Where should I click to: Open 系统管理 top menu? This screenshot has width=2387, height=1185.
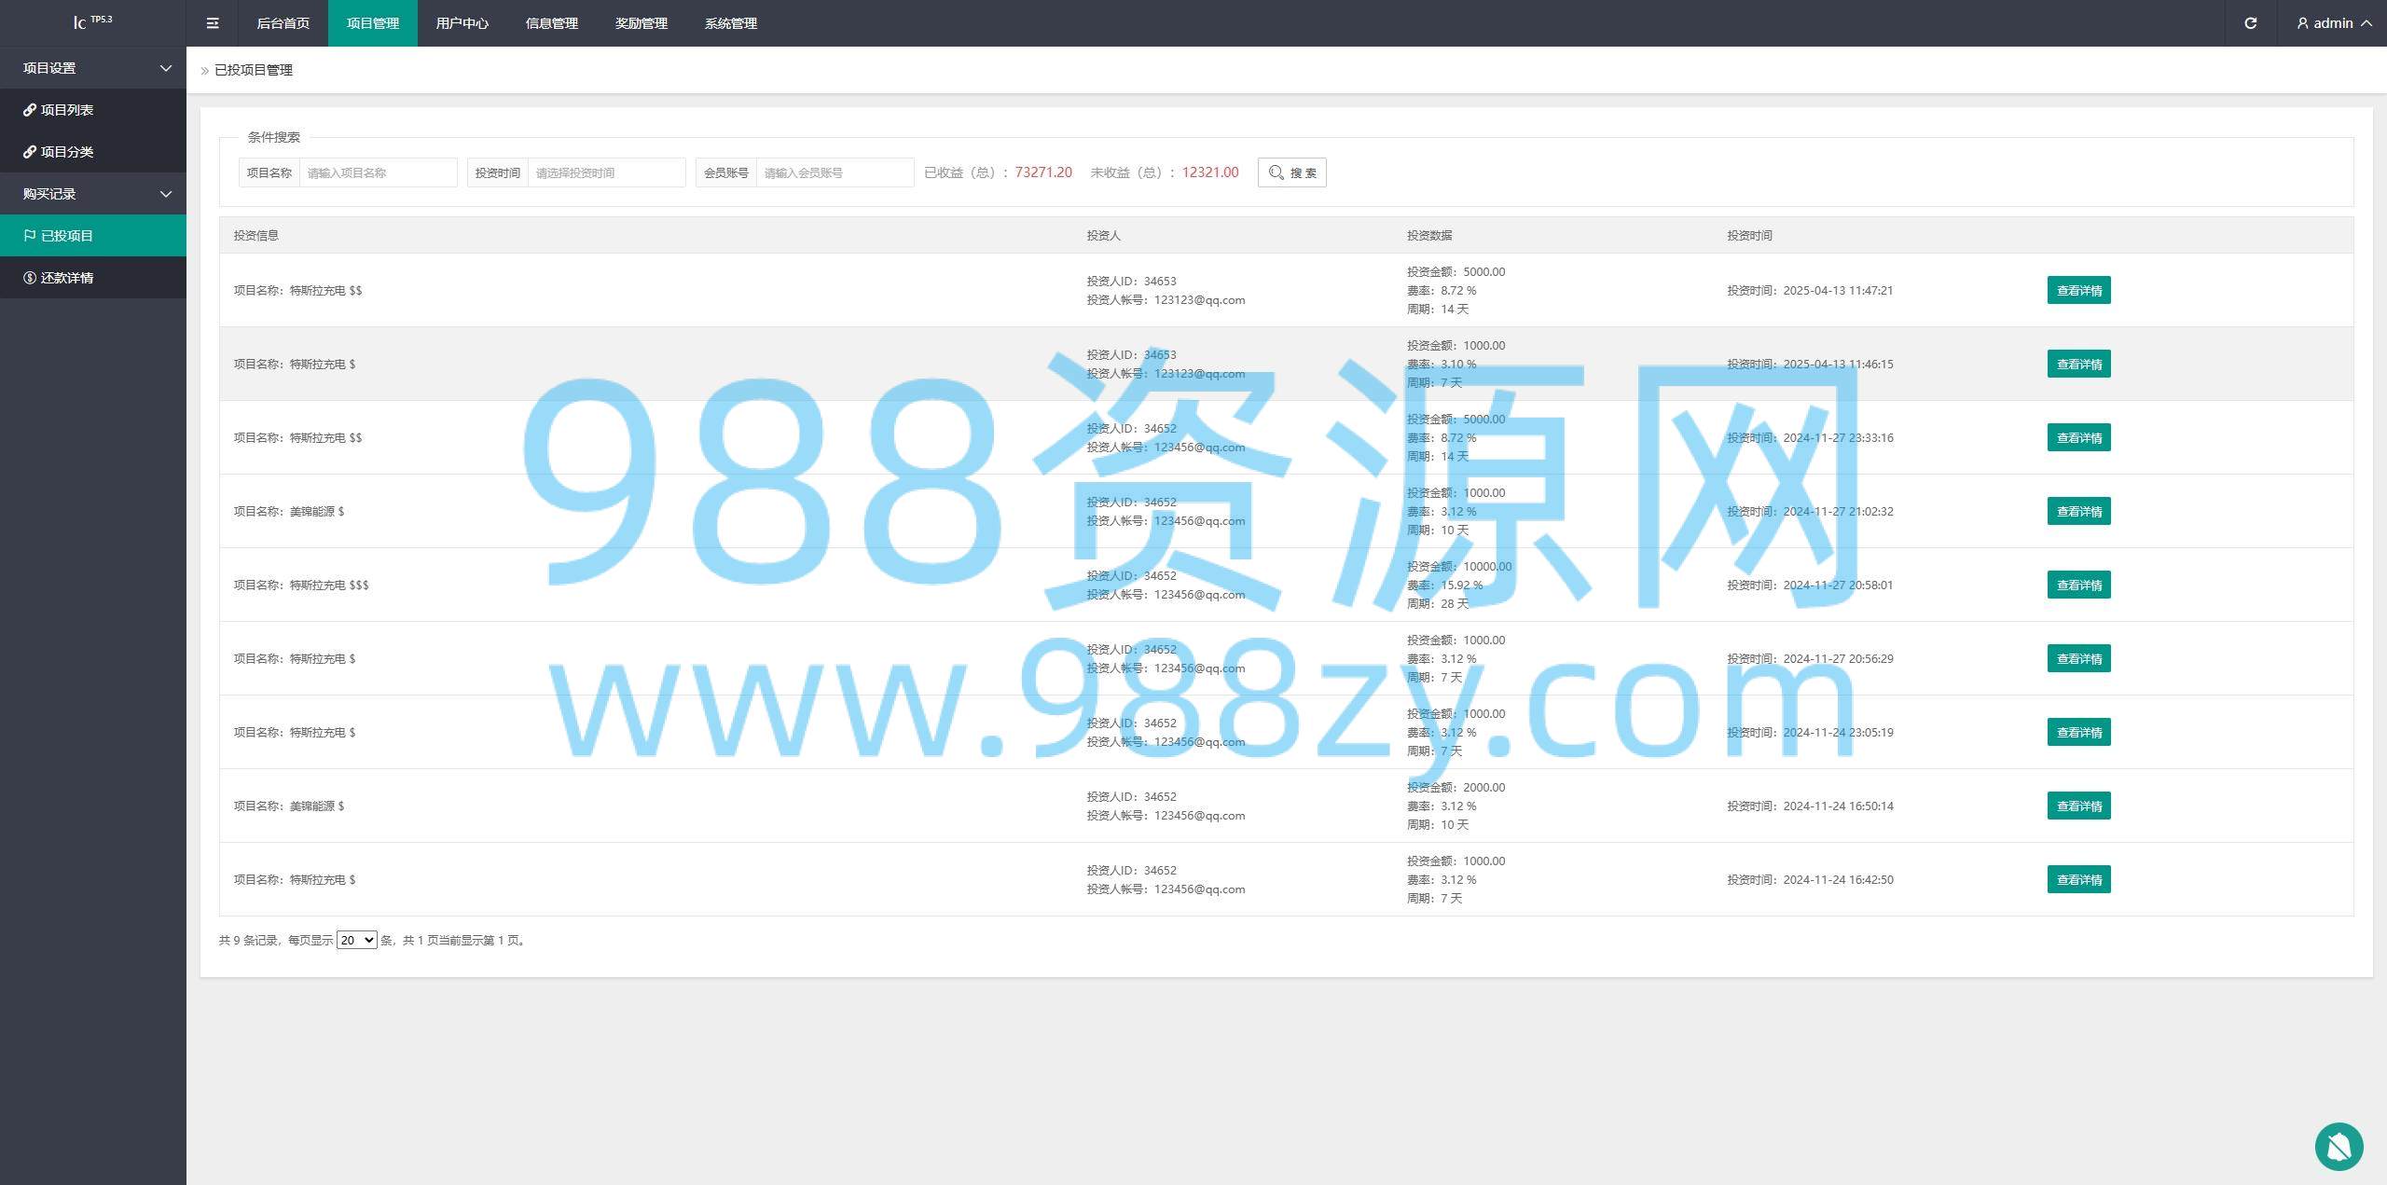(x=730, y=23)
